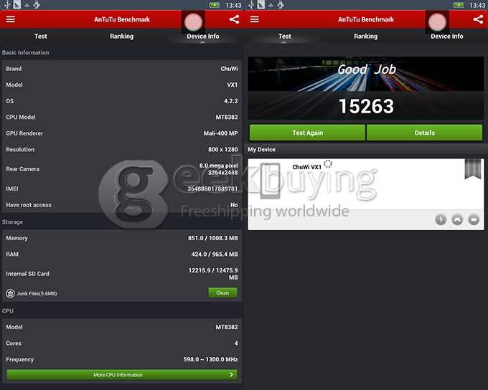The image size is (488, 390).
Task: Tap ChuWi VX1 device name
Action: tap(306, 167)
